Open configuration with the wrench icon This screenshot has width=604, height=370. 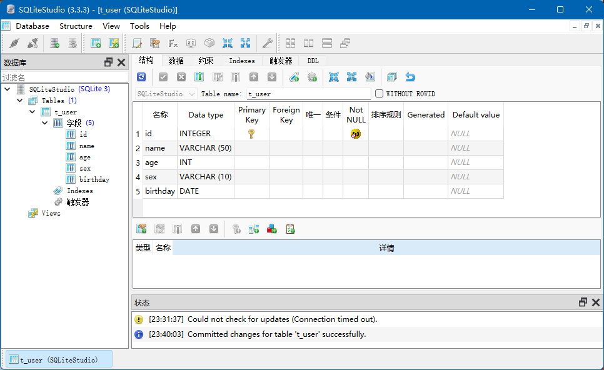pos(267,43)
